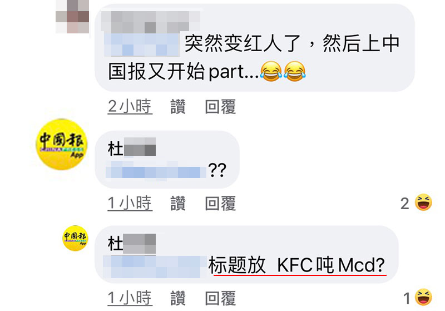The width and height of the screenshot is (445, 311).
Task: Click the blurred tagged name before ??
Action: click(x=156, y=170)
